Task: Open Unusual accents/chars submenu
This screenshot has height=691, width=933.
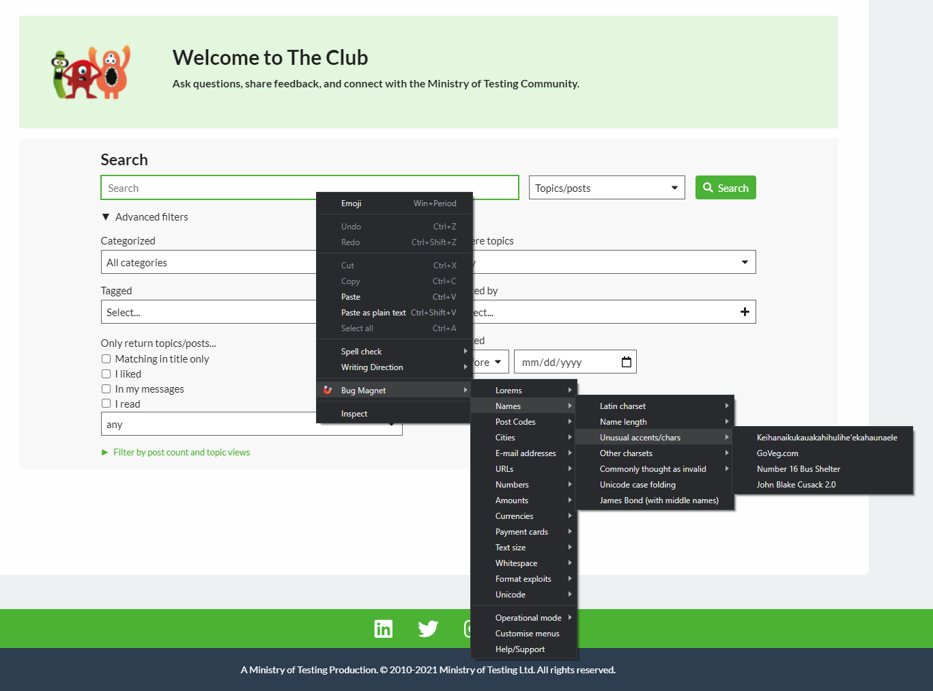Action: point(655,438)
